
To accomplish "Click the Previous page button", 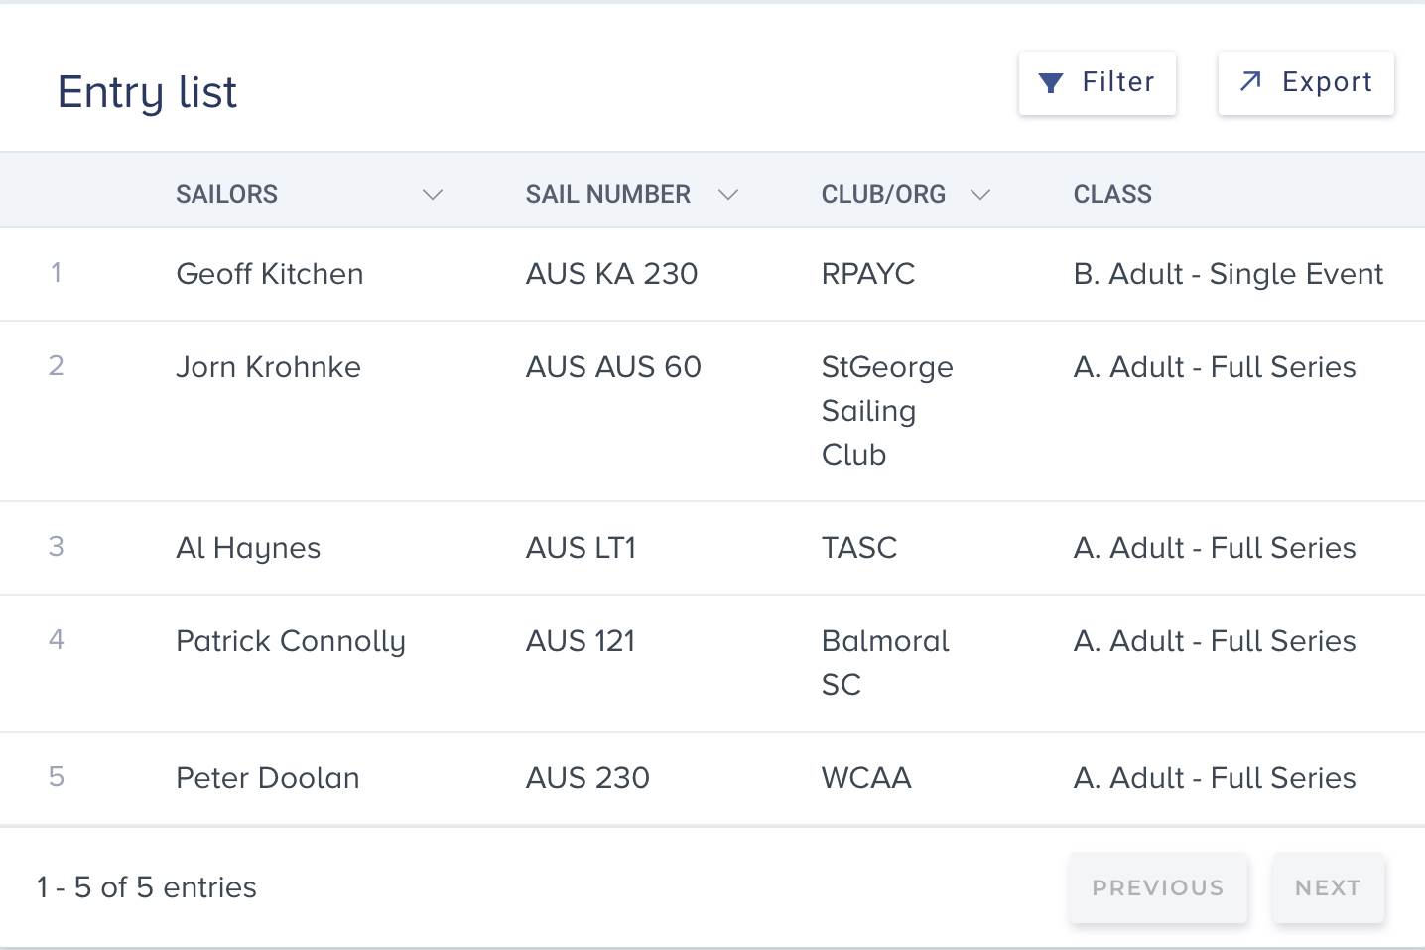I will [x=1157, y=887].
